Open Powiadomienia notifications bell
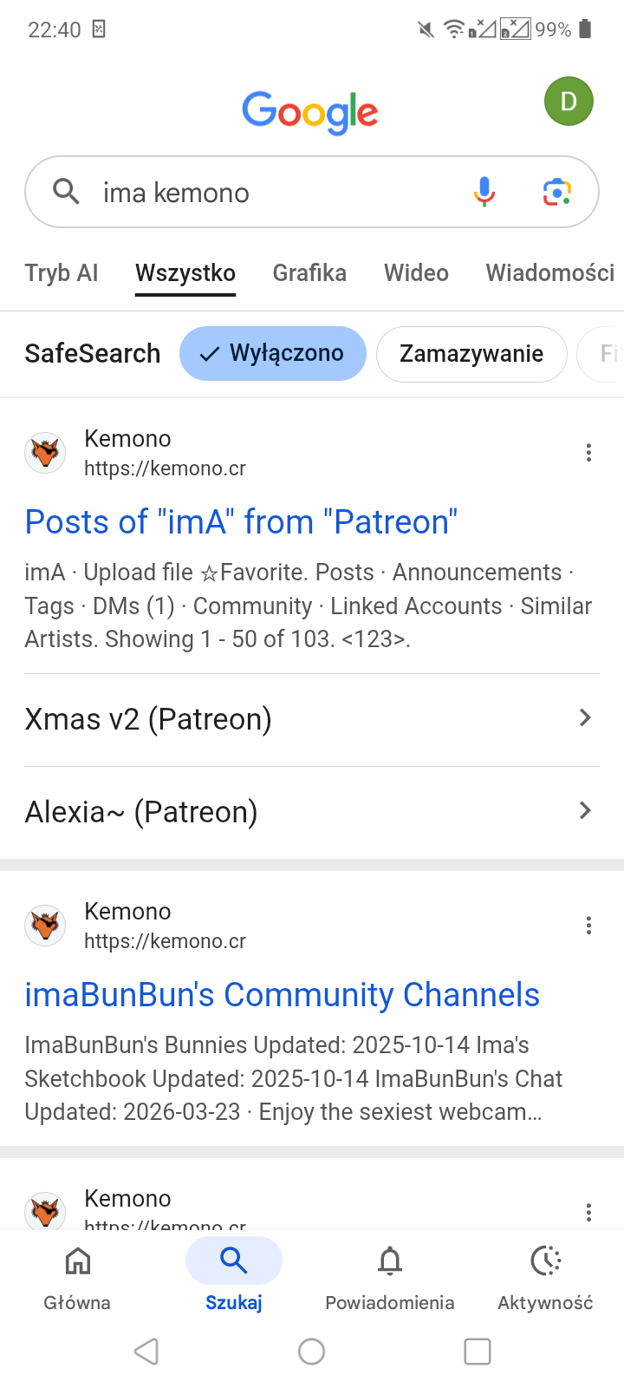The image size is (624, 1388). pyautogui.click(x=390, y=1275)
